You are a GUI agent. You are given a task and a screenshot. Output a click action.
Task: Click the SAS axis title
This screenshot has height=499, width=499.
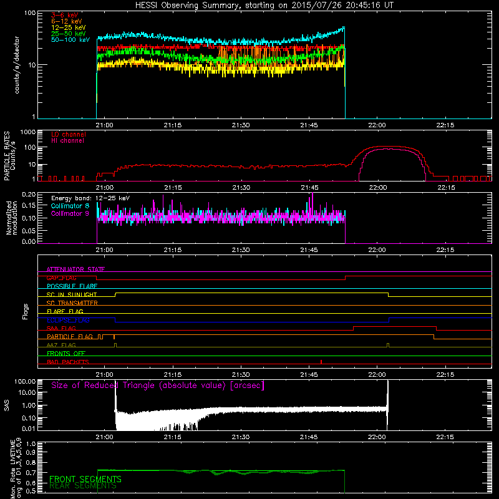(6, 405)
